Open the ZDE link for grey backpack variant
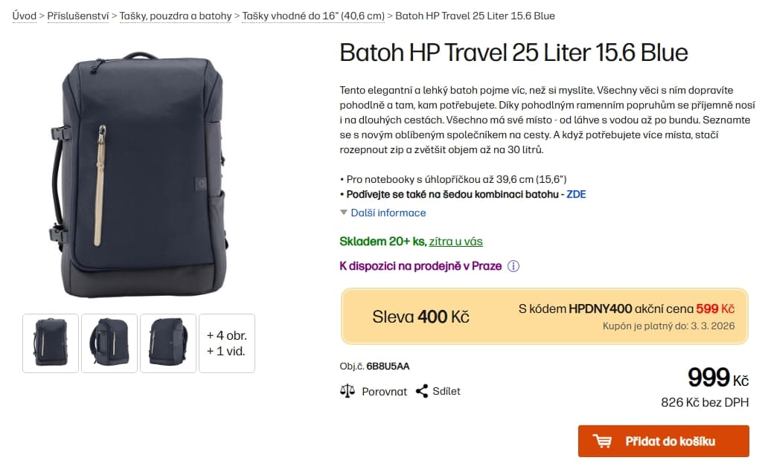Screen dimensions: 765x472 pos(577,194)
